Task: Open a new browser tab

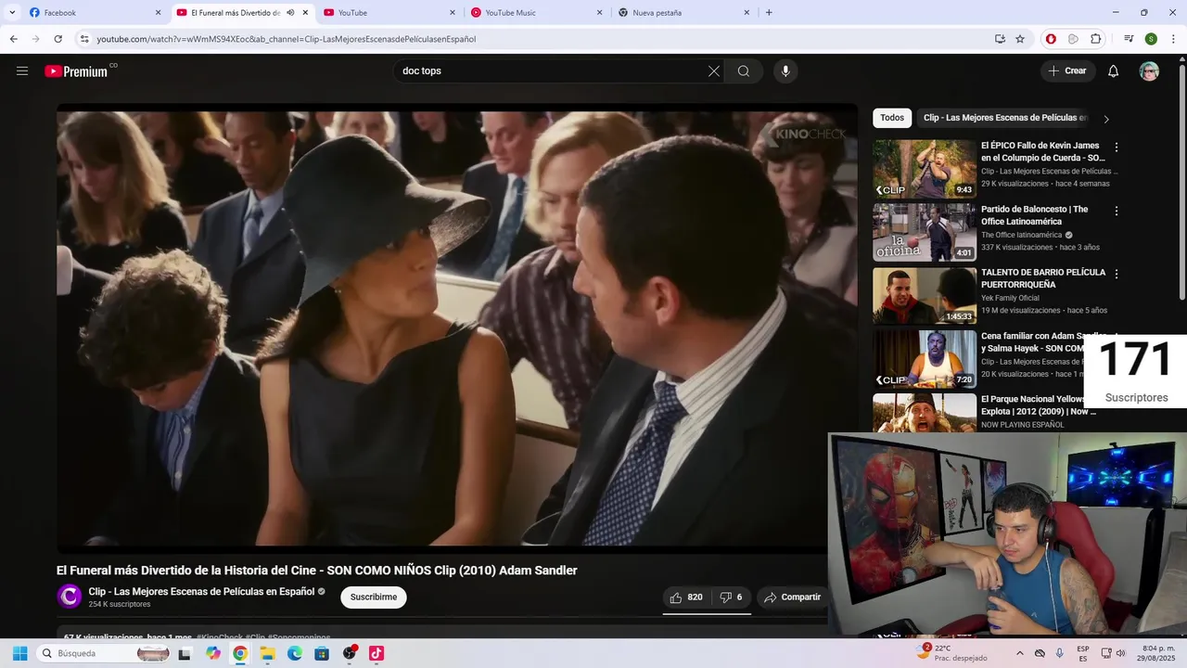Action: 769,13
